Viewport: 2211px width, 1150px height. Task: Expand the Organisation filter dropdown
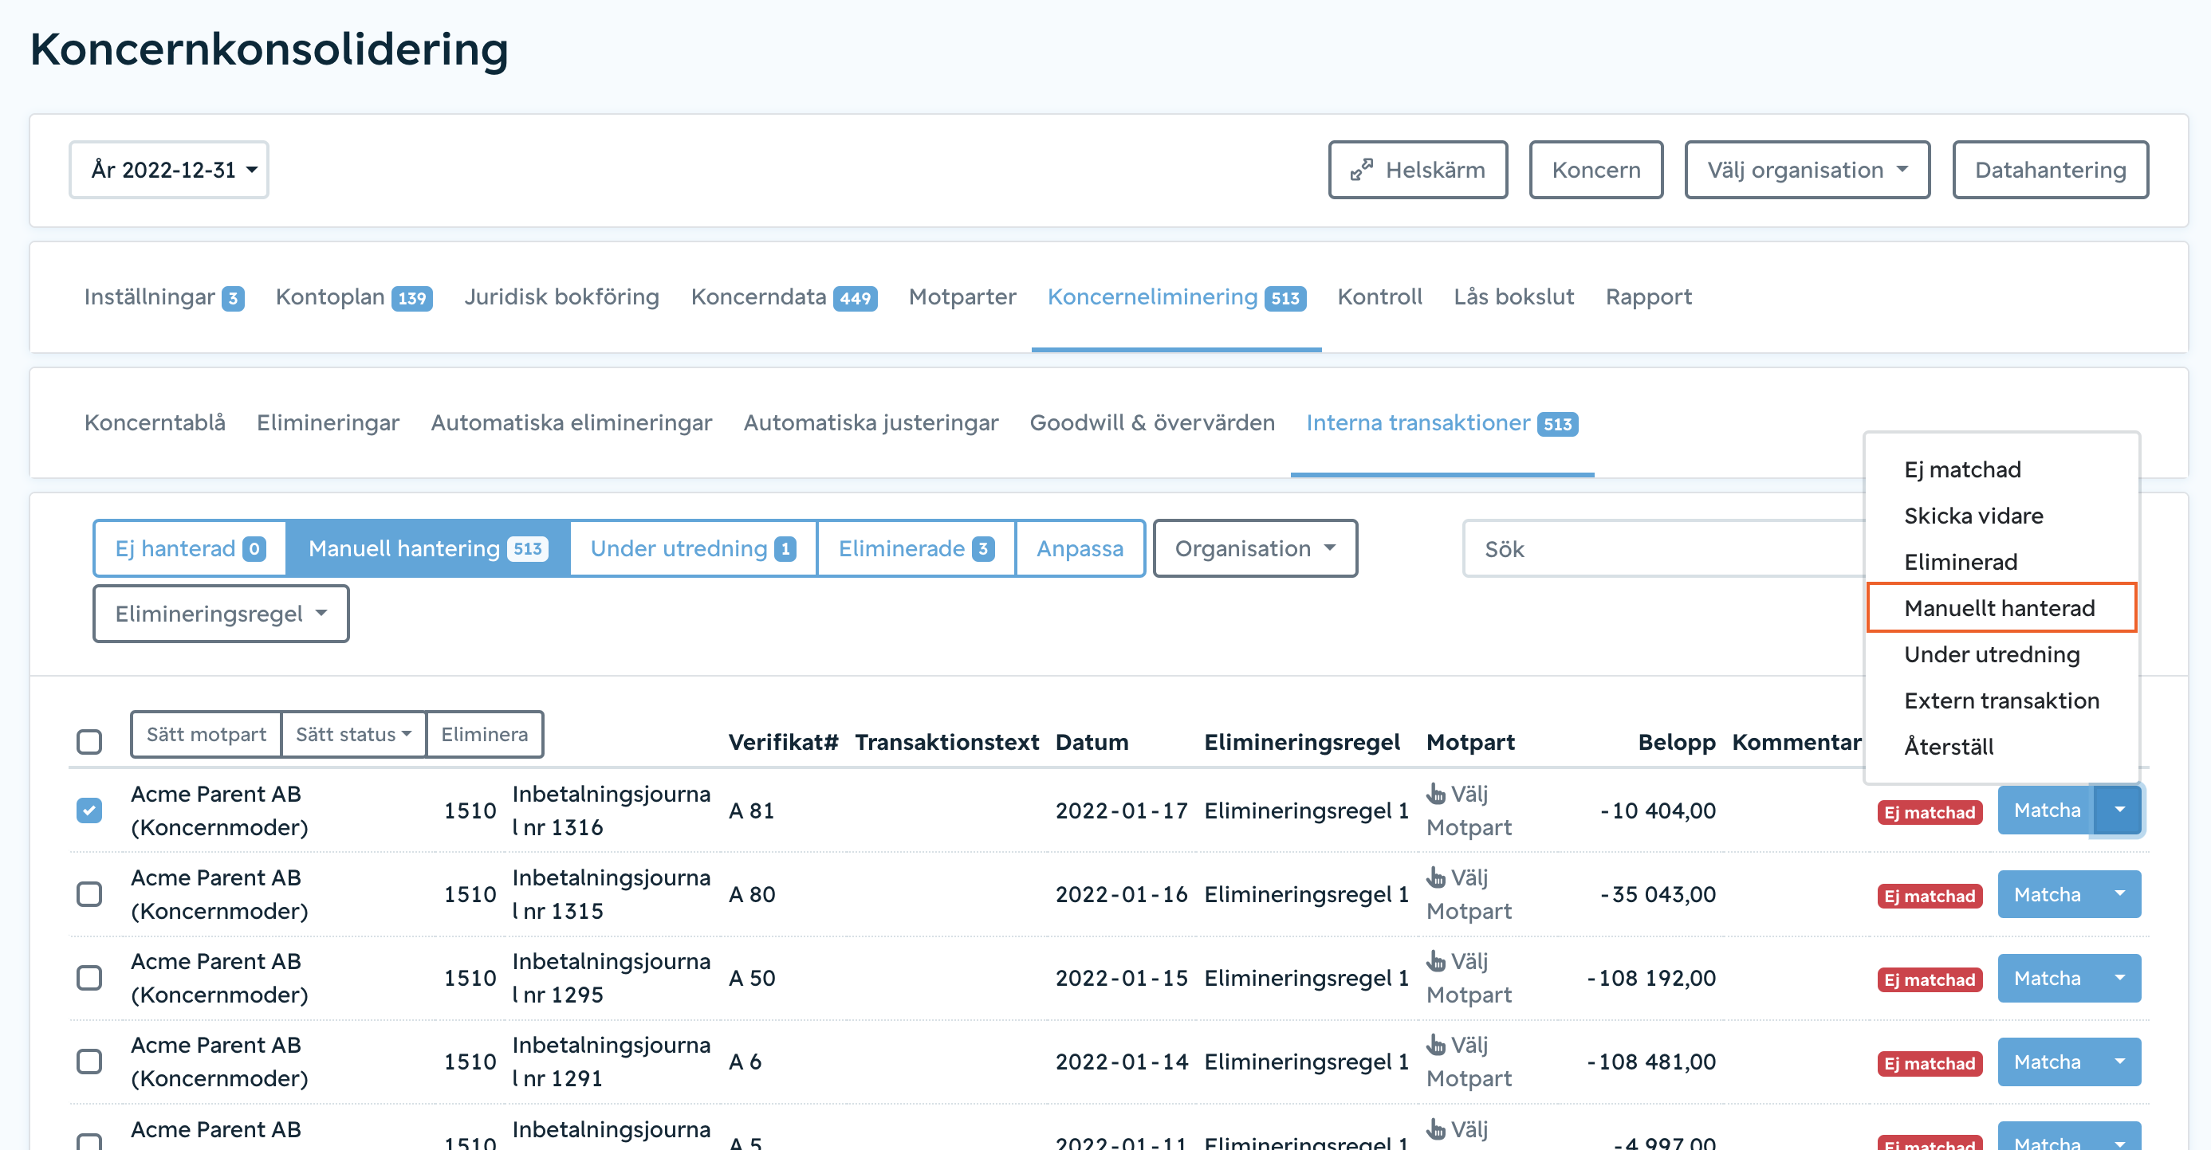[1255, 548]
